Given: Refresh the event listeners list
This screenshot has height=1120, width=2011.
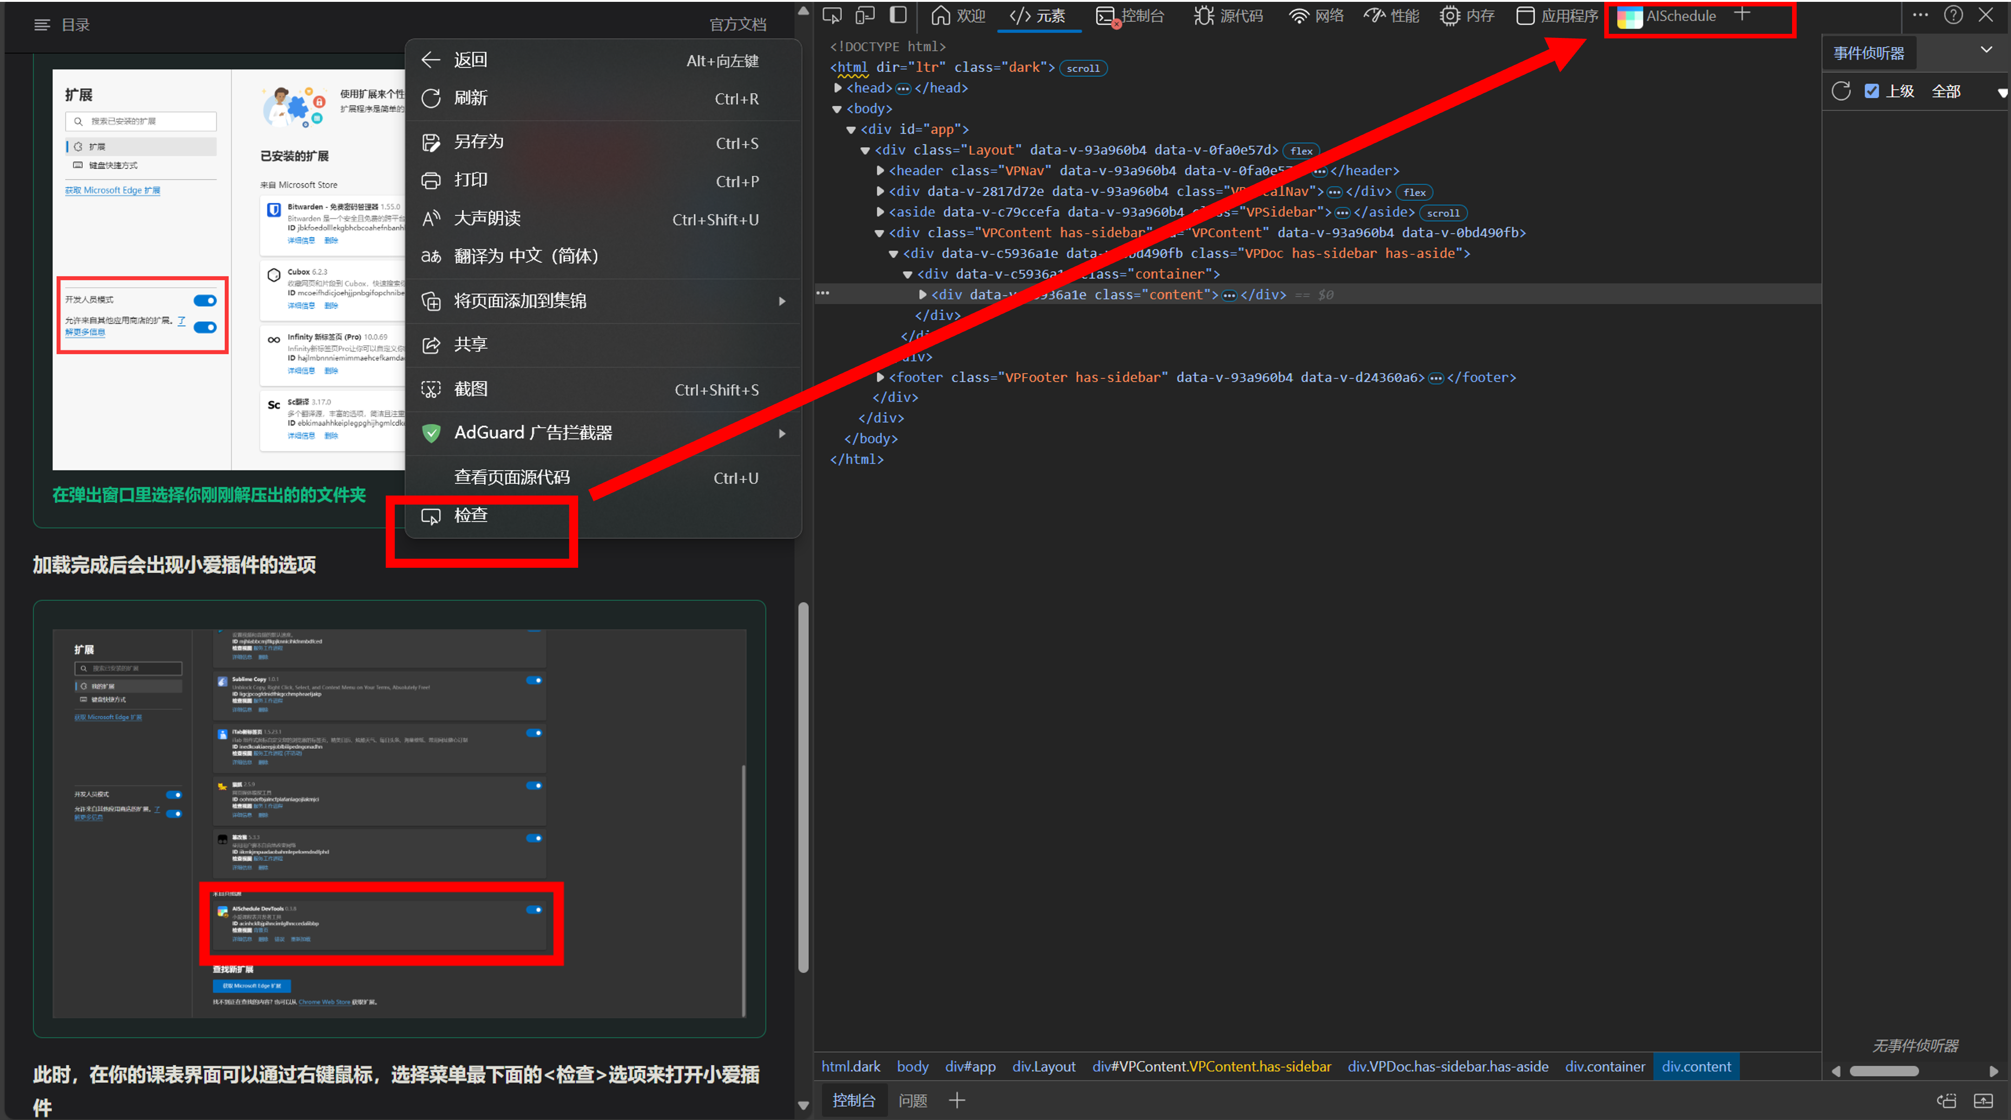Looking at the screenshot, I should pos(1841,91).
